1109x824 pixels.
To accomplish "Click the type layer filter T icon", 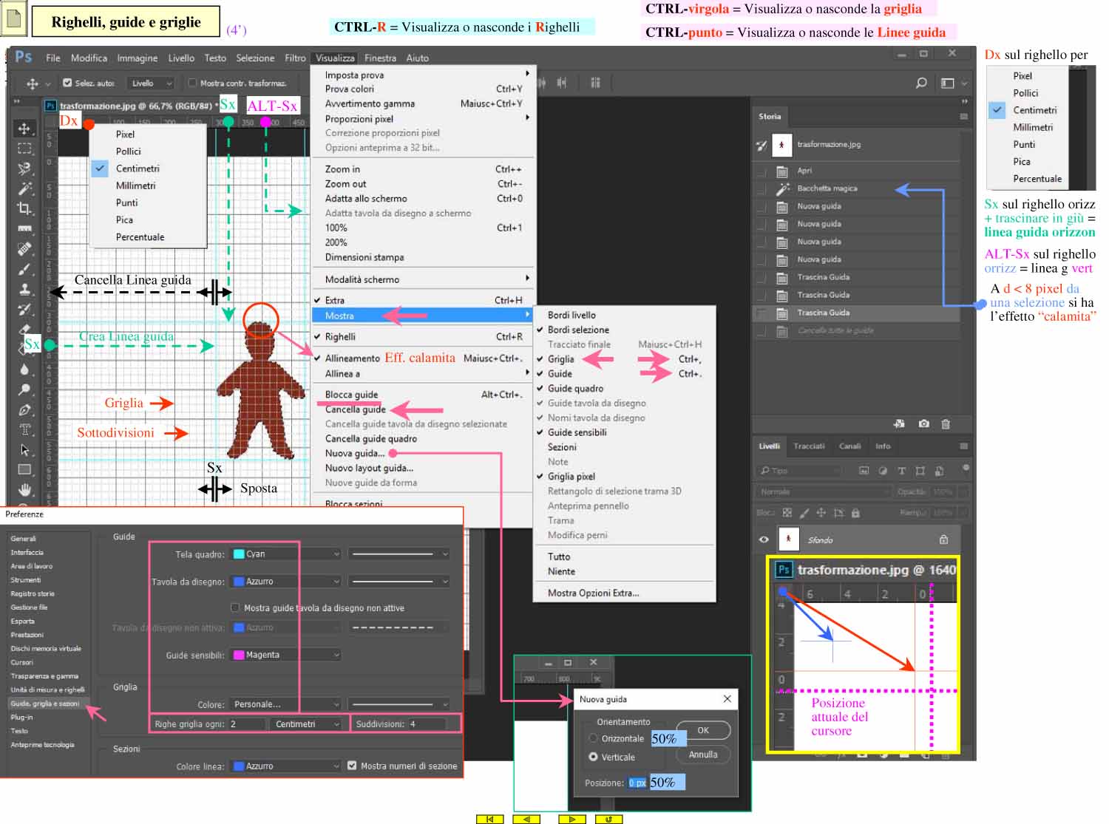I will click(901, 471).
